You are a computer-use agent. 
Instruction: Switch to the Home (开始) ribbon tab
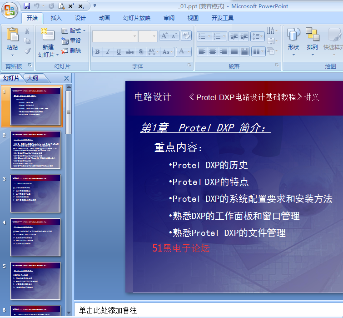click(32, 18)
